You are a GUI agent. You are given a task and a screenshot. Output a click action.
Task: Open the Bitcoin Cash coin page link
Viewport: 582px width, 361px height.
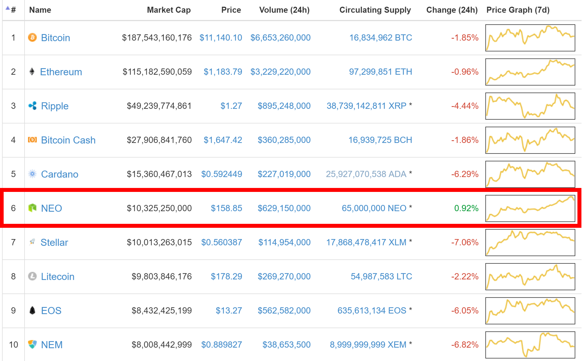pos(68,140)
